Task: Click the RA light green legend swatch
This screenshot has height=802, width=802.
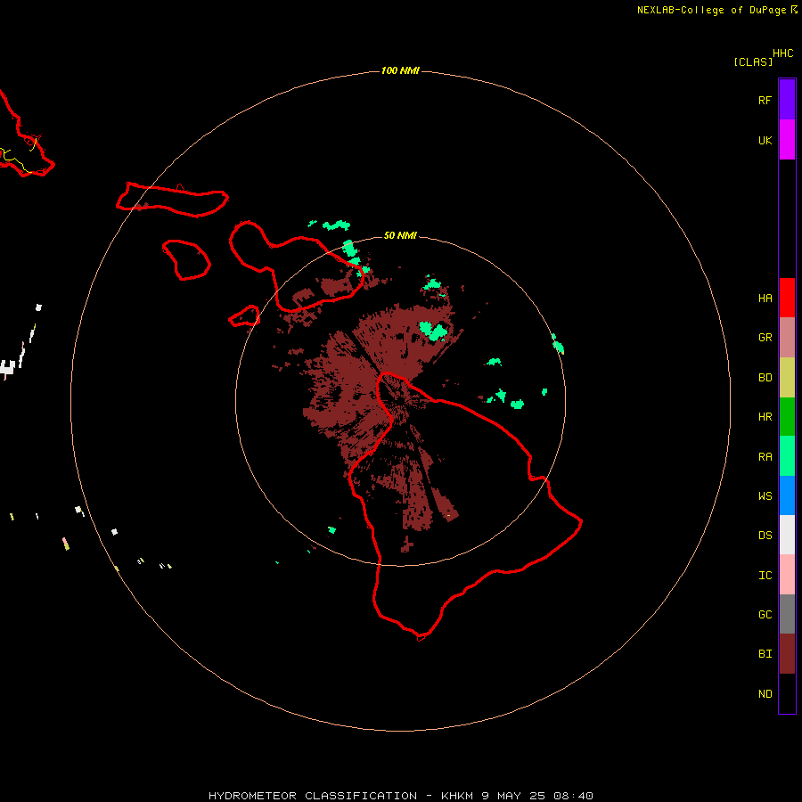Action: 787,456
